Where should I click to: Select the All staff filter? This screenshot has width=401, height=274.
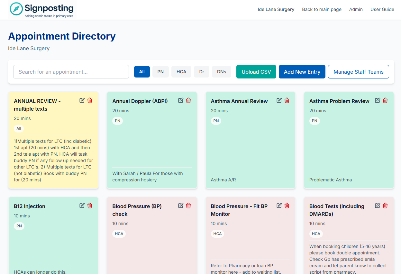(x=142, y=72)
